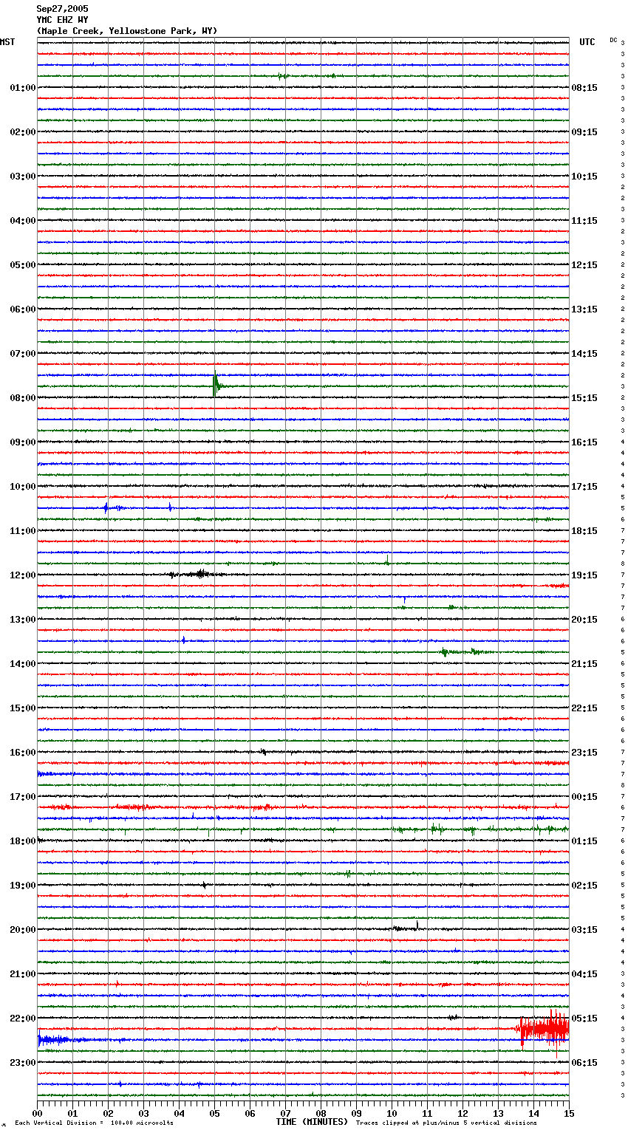Click the 06:15 UTC time label
Screen dimensions: 628x1133
click(x=584, y=1063)
